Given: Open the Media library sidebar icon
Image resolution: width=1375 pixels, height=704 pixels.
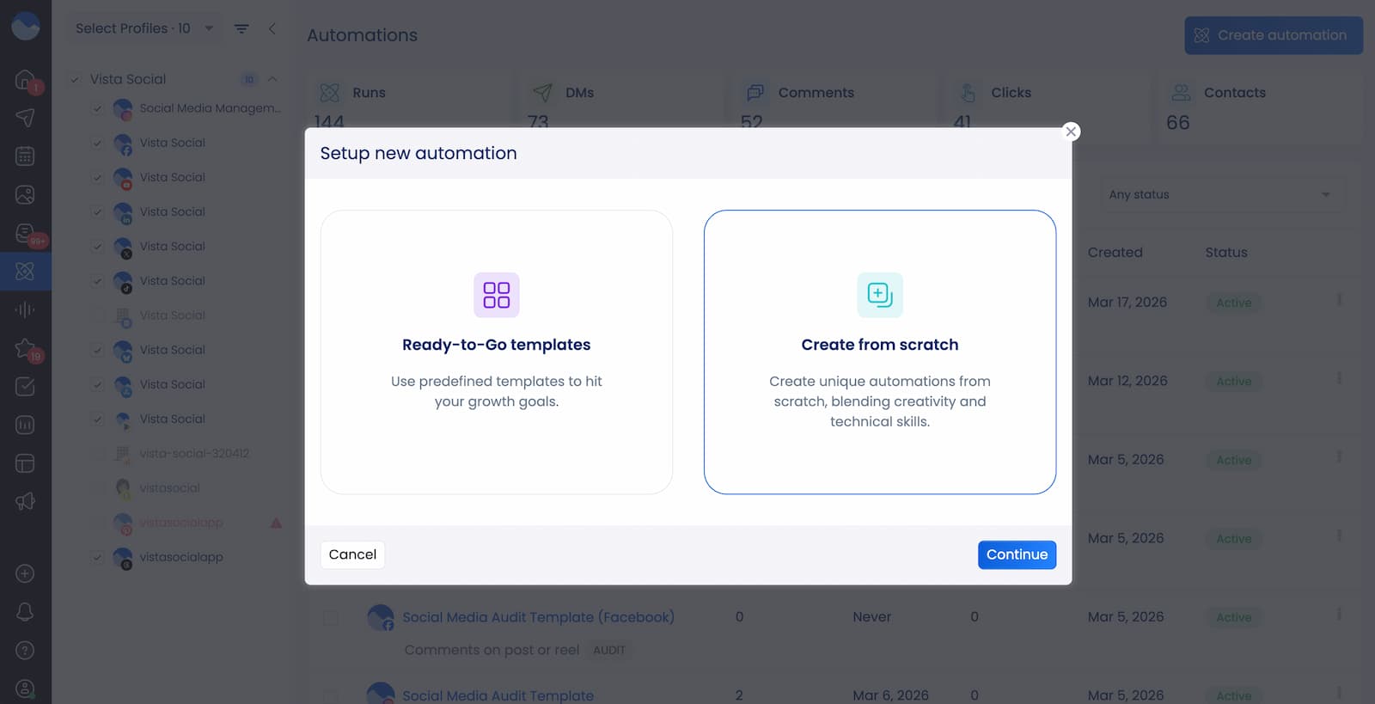Looking at the screenshot, I should [x=25, y=194].
